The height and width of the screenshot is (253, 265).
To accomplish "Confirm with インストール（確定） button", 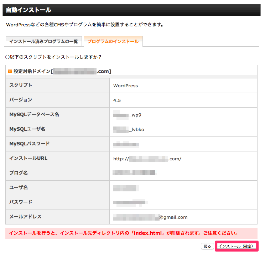I will point(236,246).
